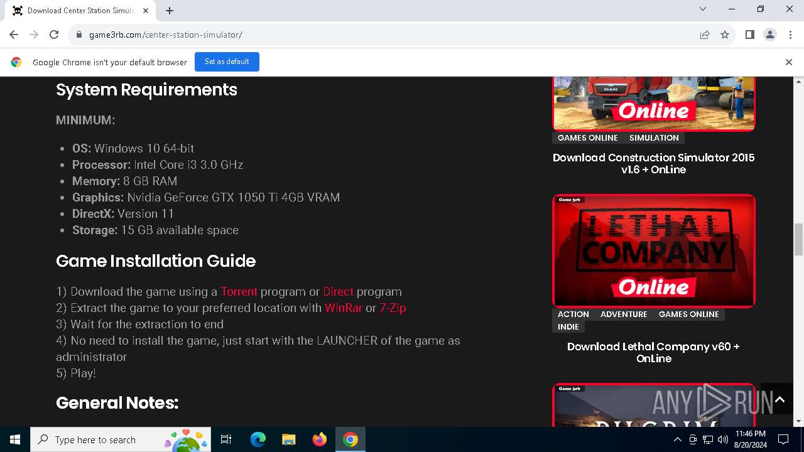Viewport: 804px width, 452px height.
Task: Select 'Intel Core i3 3.0 GHz' processor line
Action: point(158,164)
